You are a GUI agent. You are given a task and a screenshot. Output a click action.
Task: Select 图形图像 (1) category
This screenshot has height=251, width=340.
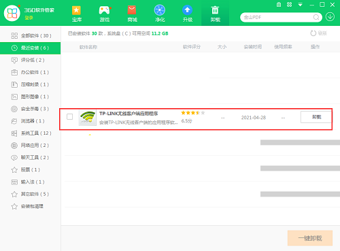[x=31, y=97]
